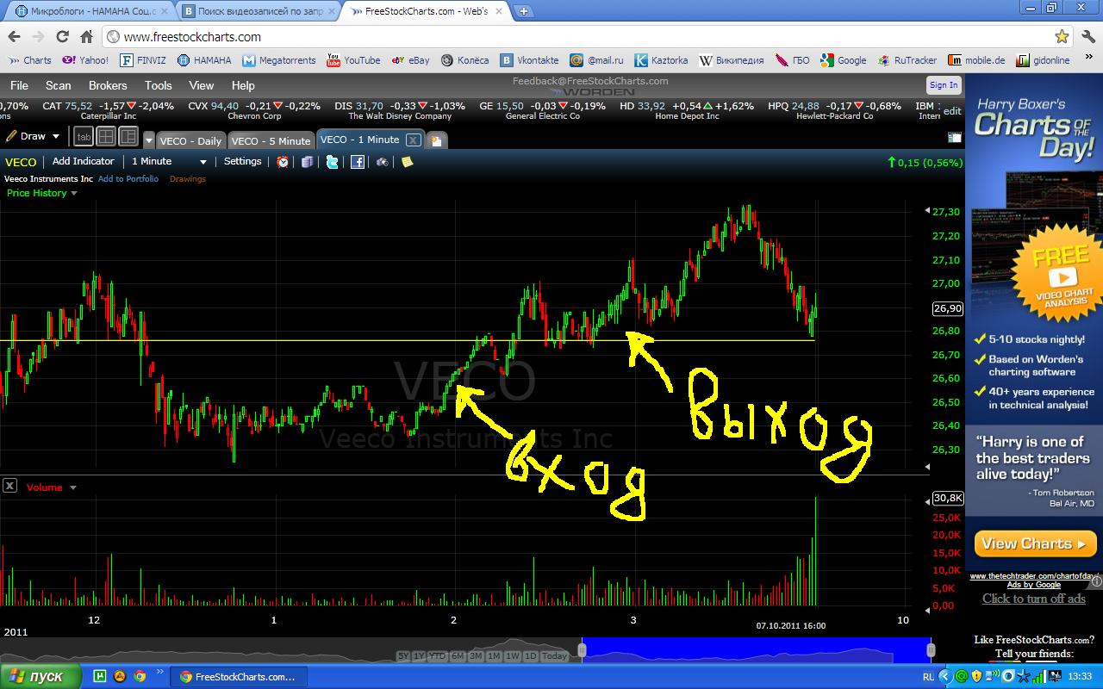Image resolution: width=1103 pixels, height=689 pixels.
Task: Open the View menu
Action: pyautogui.click(x=202, y=85)
